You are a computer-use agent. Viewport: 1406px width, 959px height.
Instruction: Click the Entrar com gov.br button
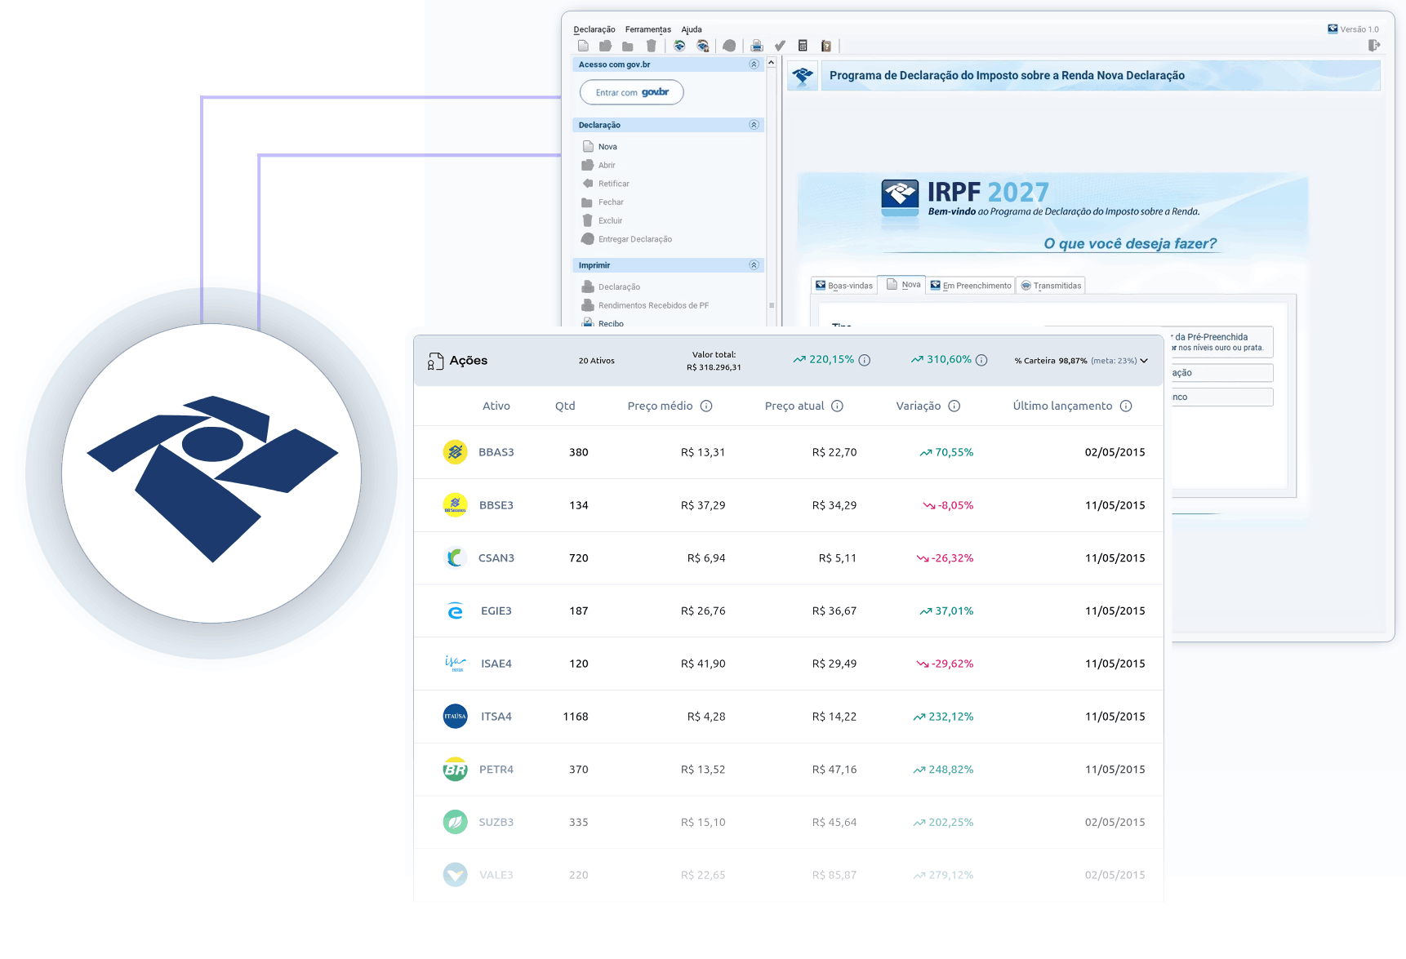click(x=632, y=92)
